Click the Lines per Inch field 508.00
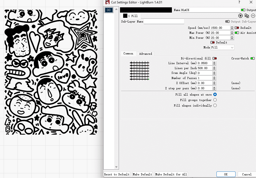This screenshot has width=256, height=178. pyautogui.click(x=205, y=68)
